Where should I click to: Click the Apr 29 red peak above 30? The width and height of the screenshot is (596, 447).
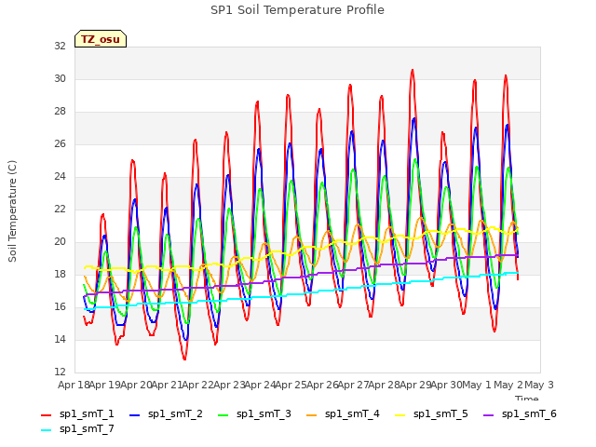coord(413,71)
